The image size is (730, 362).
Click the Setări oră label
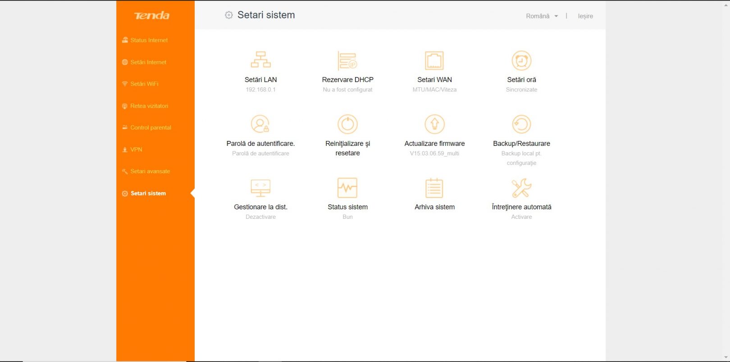pyautogui.click(x=521, y=80)
